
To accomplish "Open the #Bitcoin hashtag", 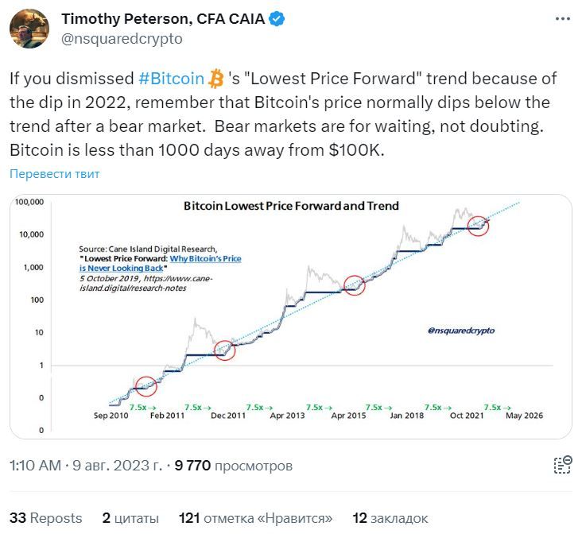I will [171, 79].
